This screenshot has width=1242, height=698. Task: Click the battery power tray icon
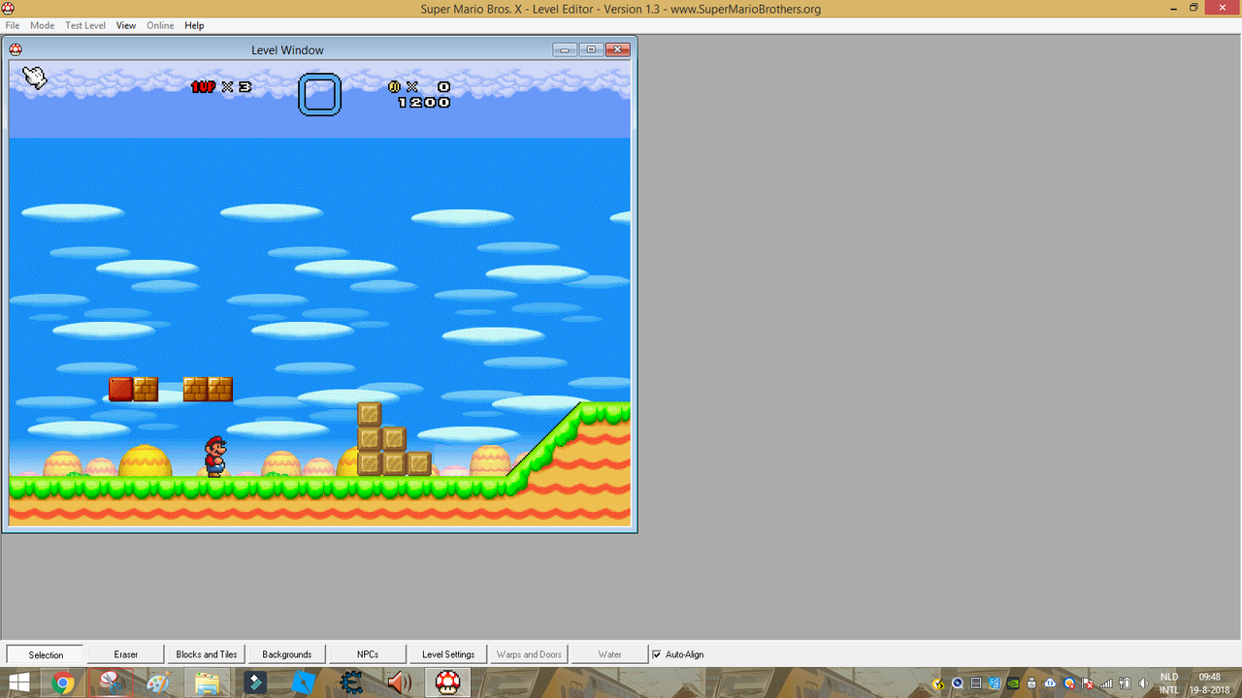pos(1126,683)
